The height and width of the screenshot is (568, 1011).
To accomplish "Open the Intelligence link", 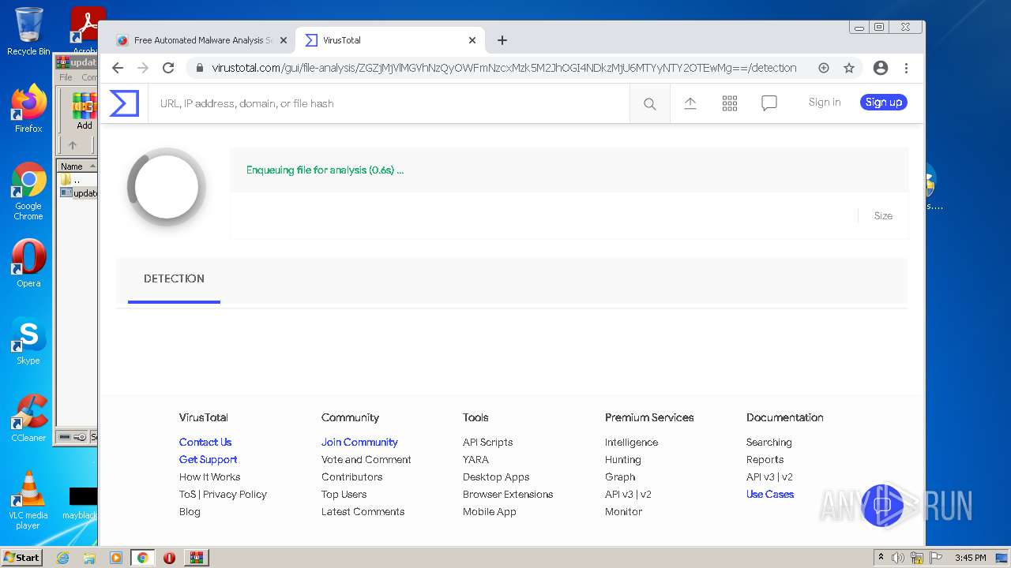I will (x=631, y=443).
